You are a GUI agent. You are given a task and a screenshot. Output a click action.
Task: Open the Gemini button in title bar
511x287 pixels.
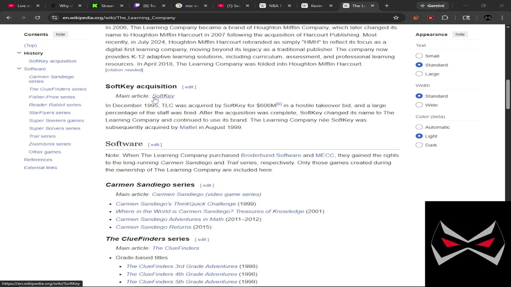click(x=432, y=6)
